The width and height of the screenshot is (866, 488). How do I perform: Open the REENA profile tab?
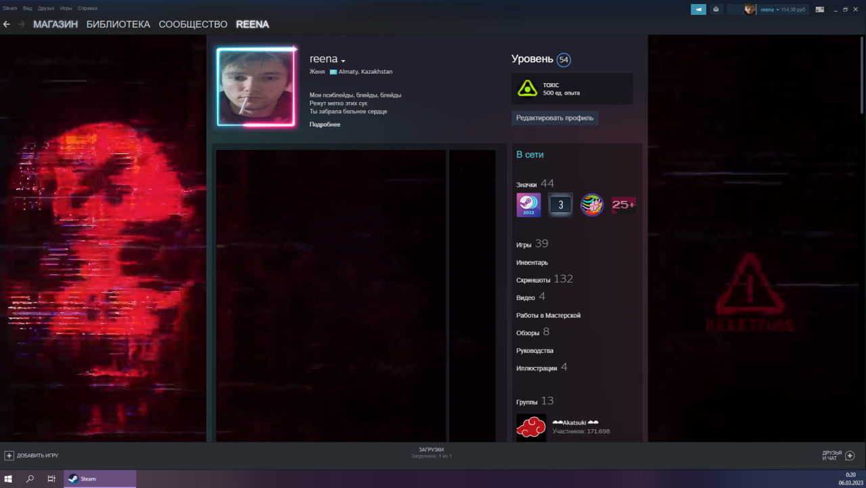(x=252, y=24)
